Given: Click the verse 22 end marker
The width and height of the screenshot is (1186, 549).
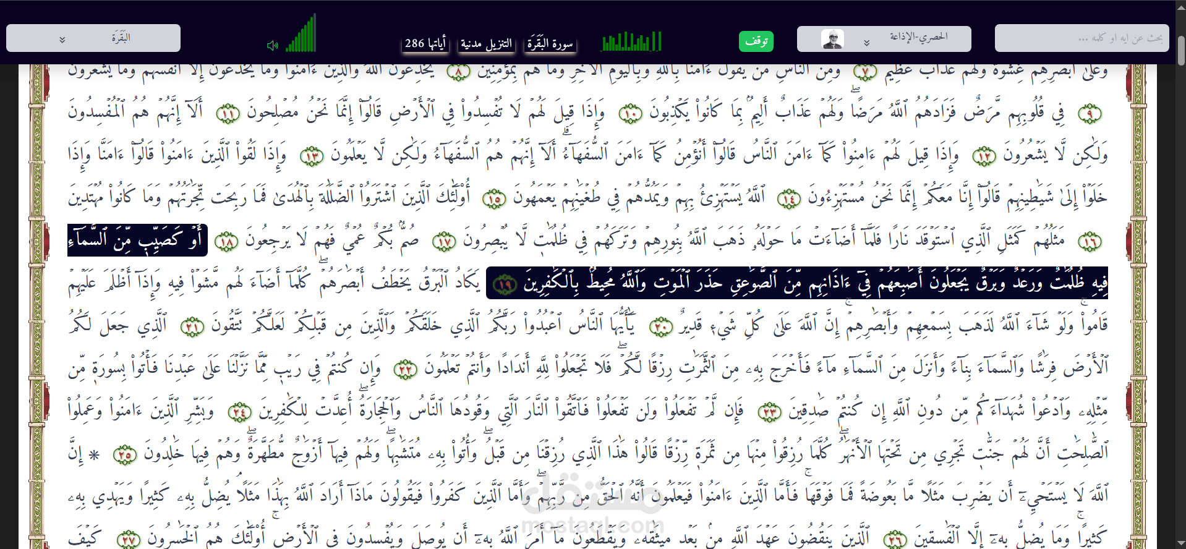Looking at the screenshot, I should pyautogui.click(x=406, y=369).
